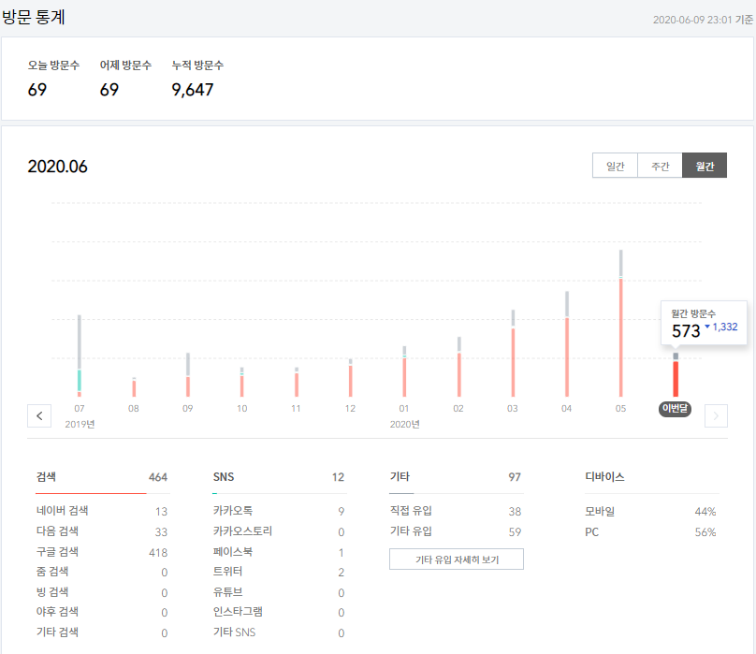Select the 월간 monthly view tab
The width and height of the screenshot is (756, 654).
coord(705,166)
